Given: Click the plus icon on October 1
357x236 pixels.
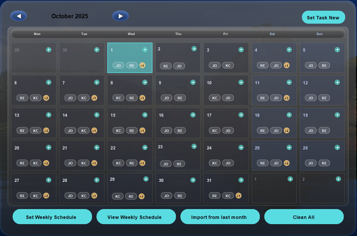Looking at the screenshot, I should click(145, 50).
